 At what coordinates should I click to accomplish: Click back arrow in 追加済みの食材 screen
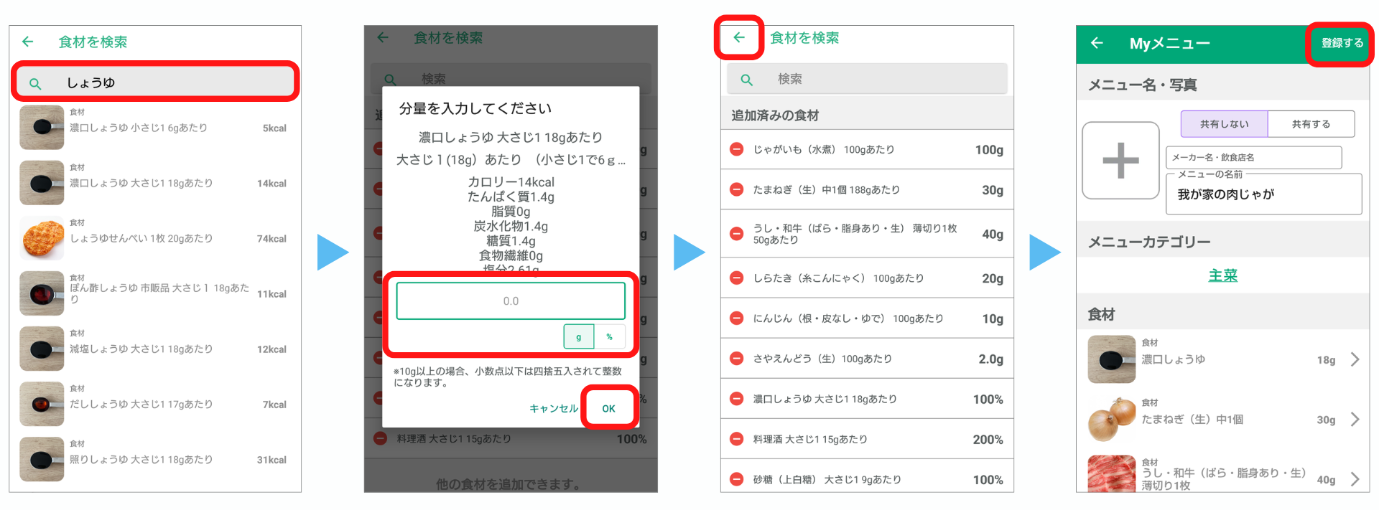point(739,37)
